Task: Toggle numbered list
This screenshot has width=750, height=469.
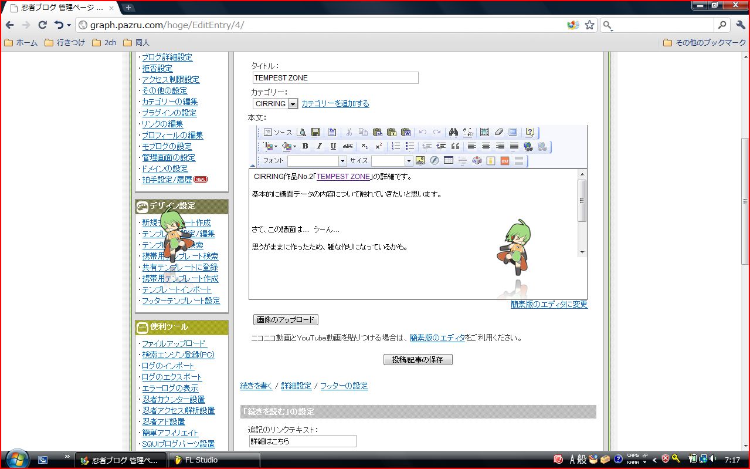Action: tap(396, 146)
